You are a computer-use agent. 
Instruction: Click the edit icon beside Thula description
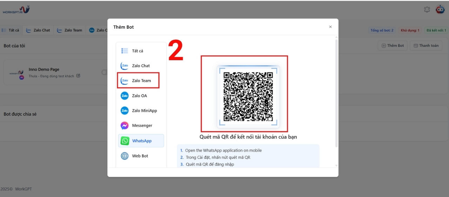click(x=78, y=76)
